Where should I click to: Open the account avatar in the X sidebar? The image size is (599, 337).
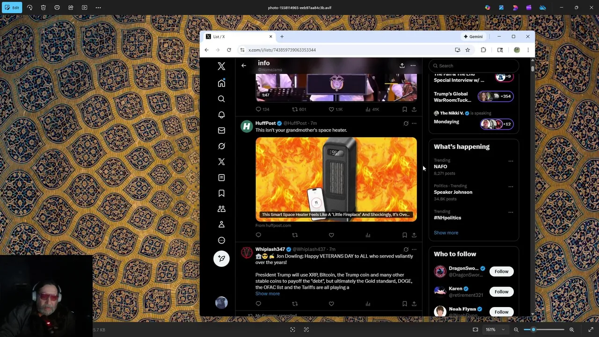221,302
